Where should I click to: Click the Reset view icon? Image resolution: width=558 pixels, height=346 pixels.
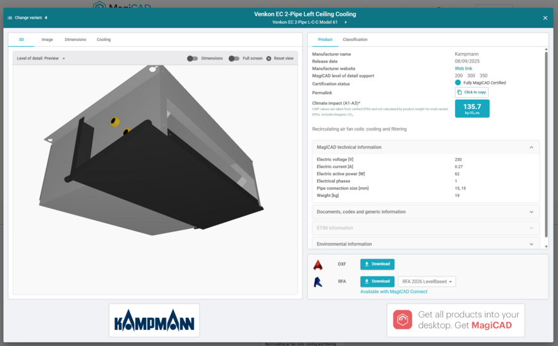[x=269, y=59]
